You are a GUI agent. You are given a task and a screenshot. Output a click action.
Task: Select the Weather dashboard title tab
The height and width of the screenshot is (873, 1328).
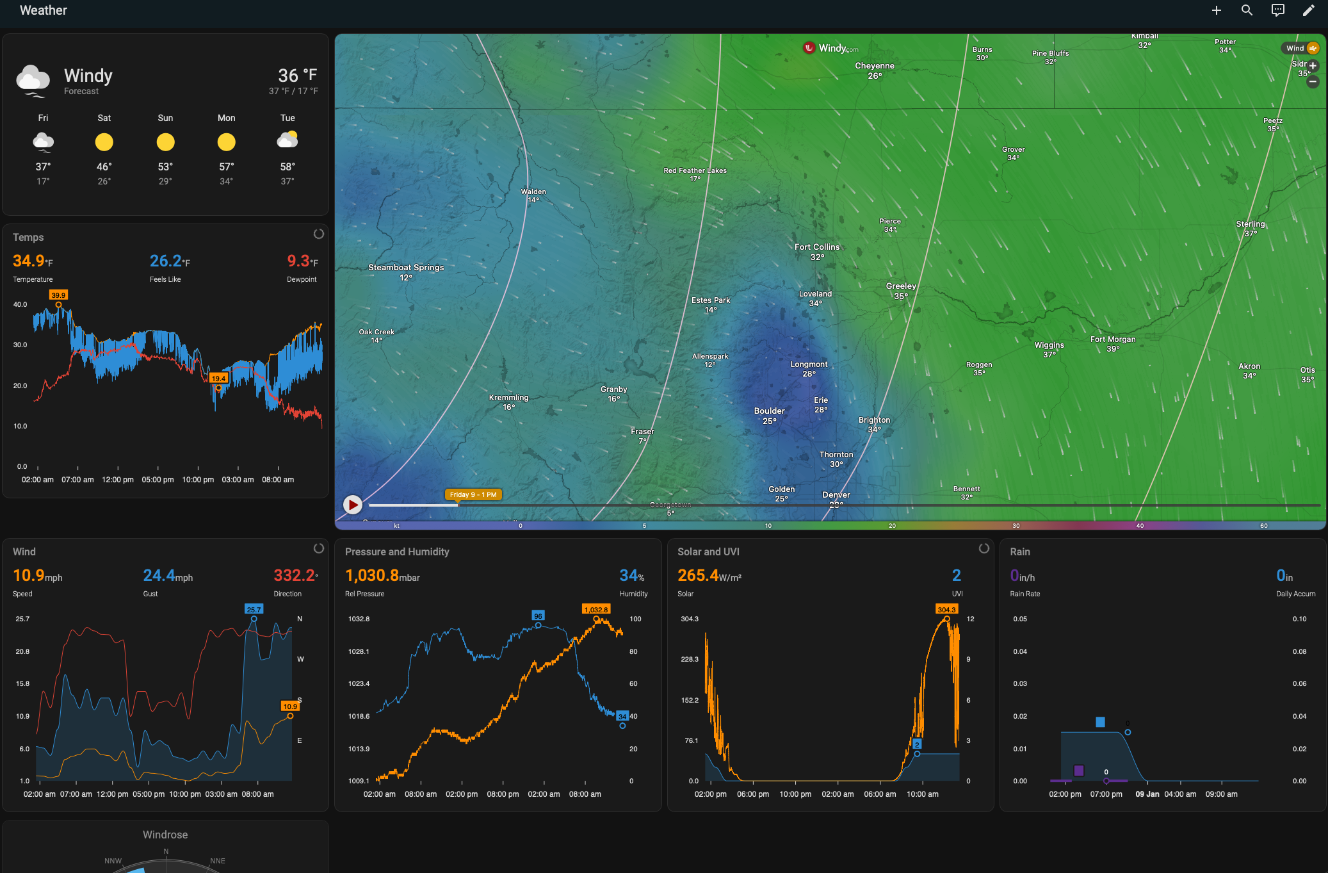tap(42, 10)
